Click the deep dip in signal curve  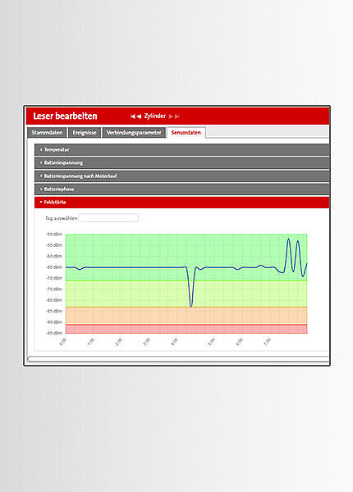click(191, 304)
